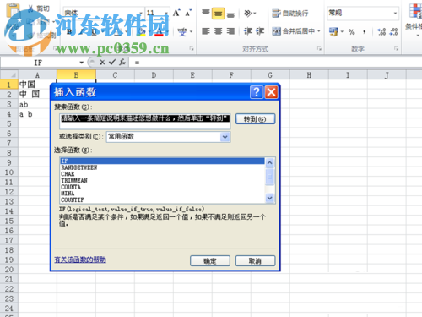The image size is (422, 317).
Task: Select the align text right icon
Action: tap(230, 31)
